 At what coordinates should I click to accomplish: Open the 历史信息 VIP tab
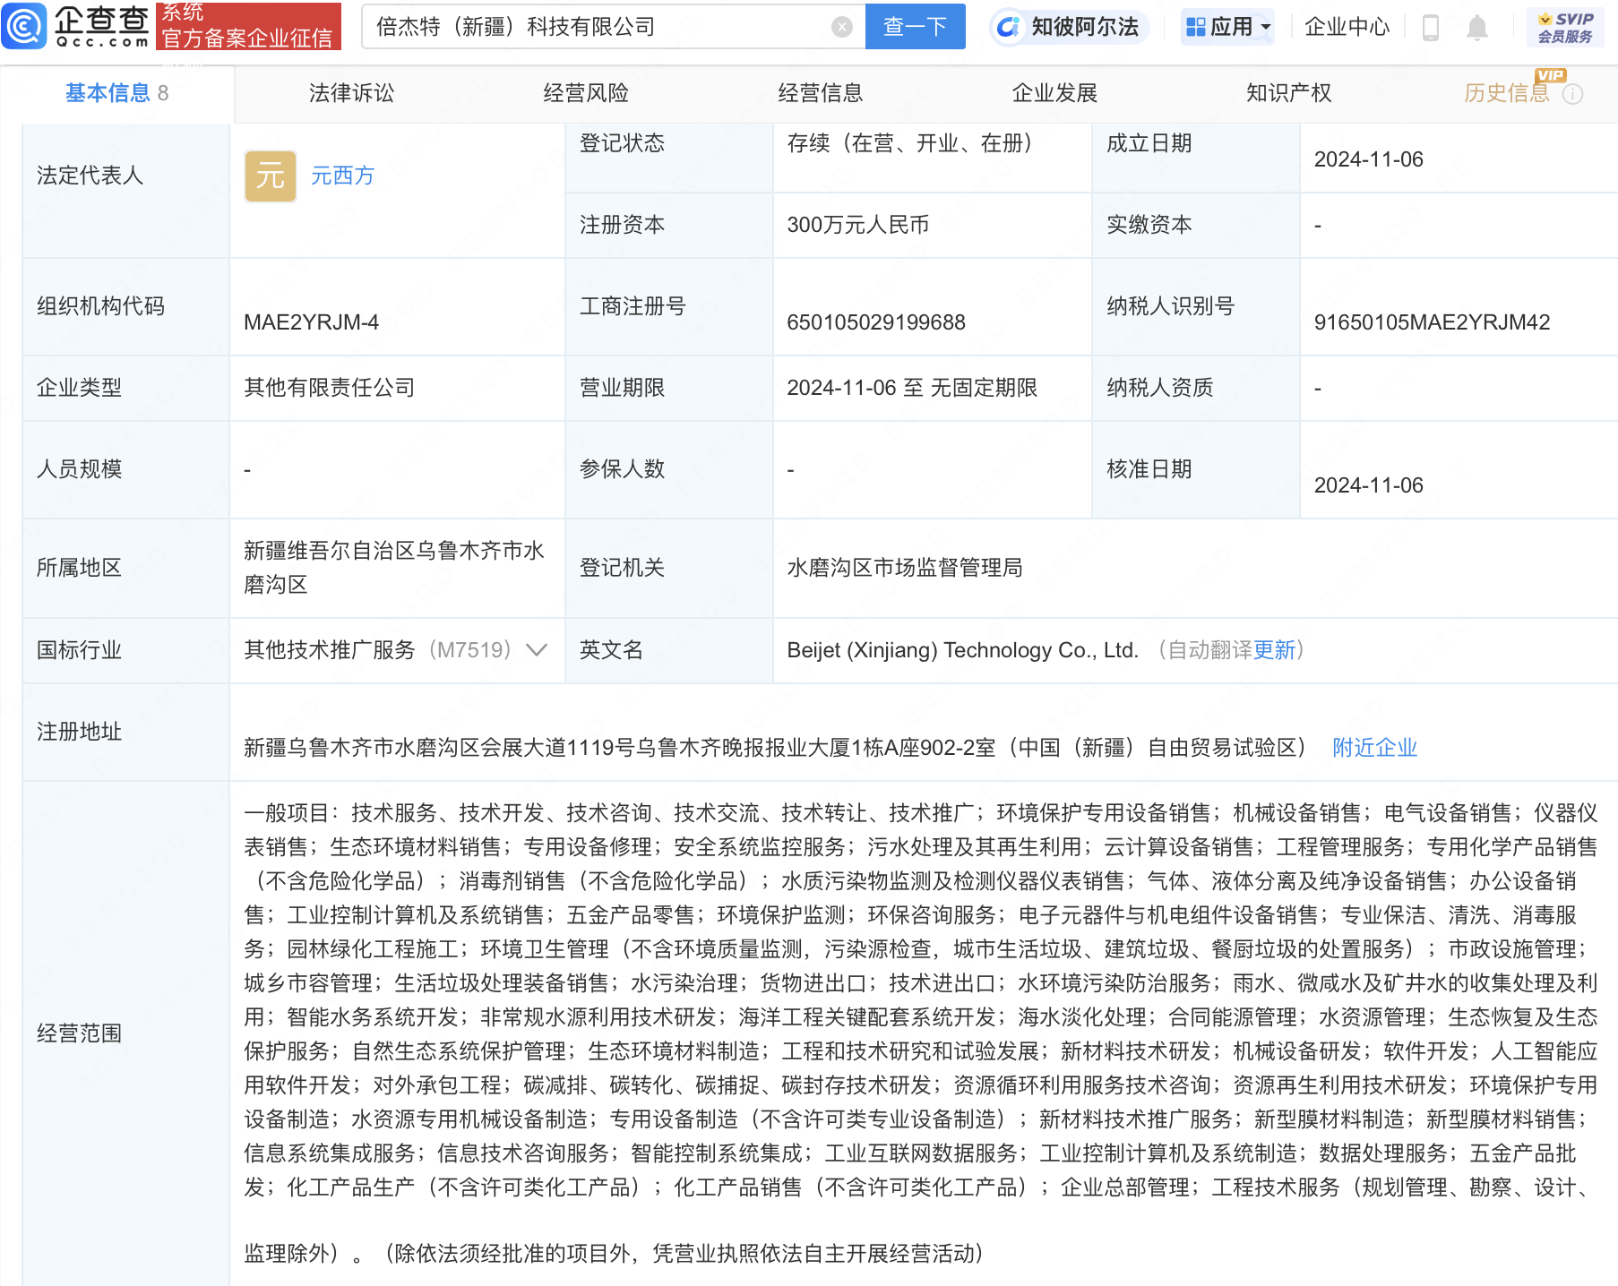[1507, 93]
